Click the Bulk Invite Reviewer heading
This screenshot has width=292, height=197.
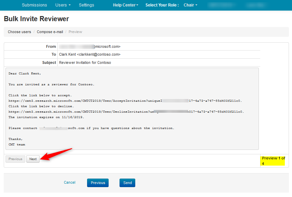coord(36,19)
